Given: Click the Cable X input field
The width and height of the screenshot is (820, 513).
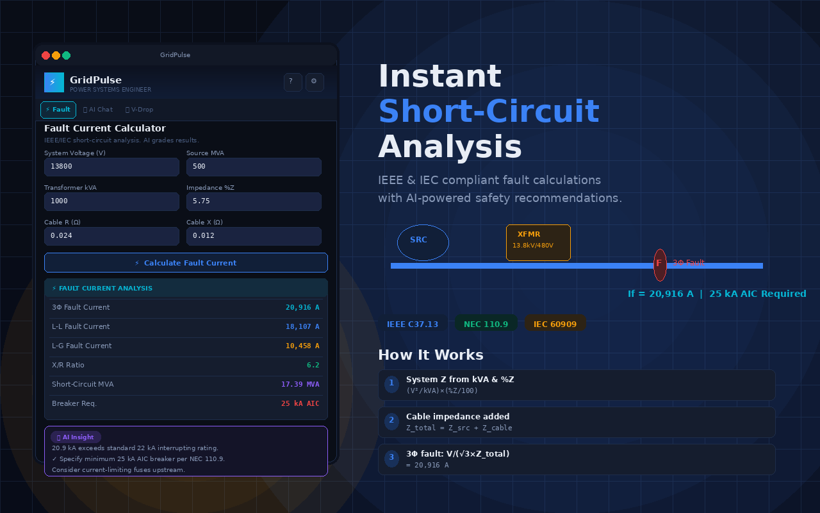Looking at the screenshot, I should 254,236.
